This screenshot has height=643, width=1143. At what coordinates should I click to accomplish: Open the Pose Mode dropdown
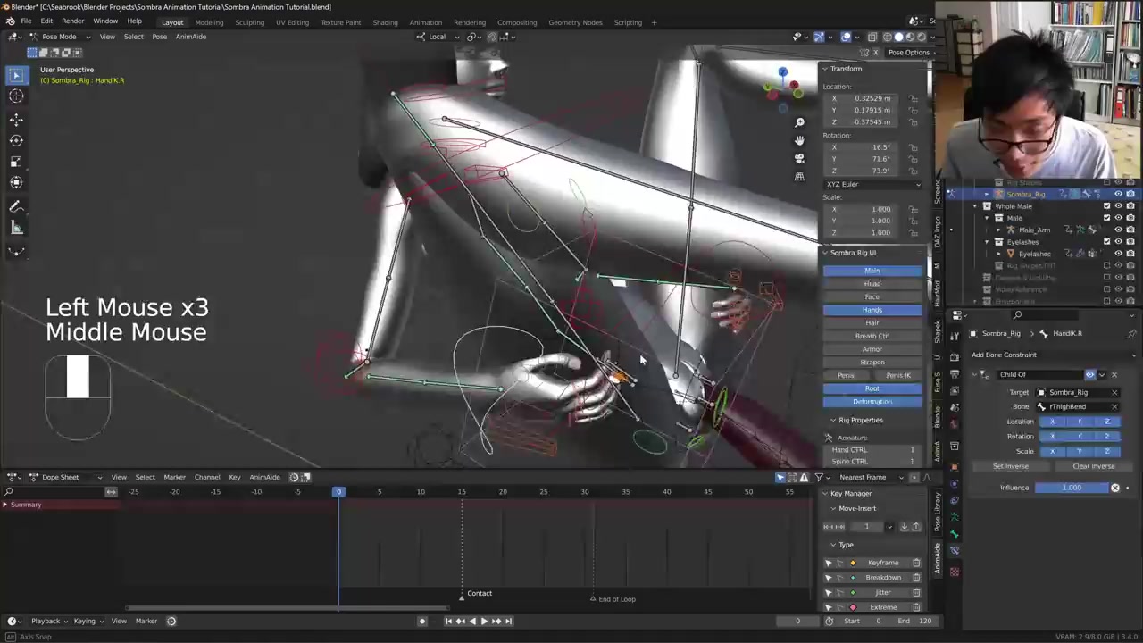(59, 37)
